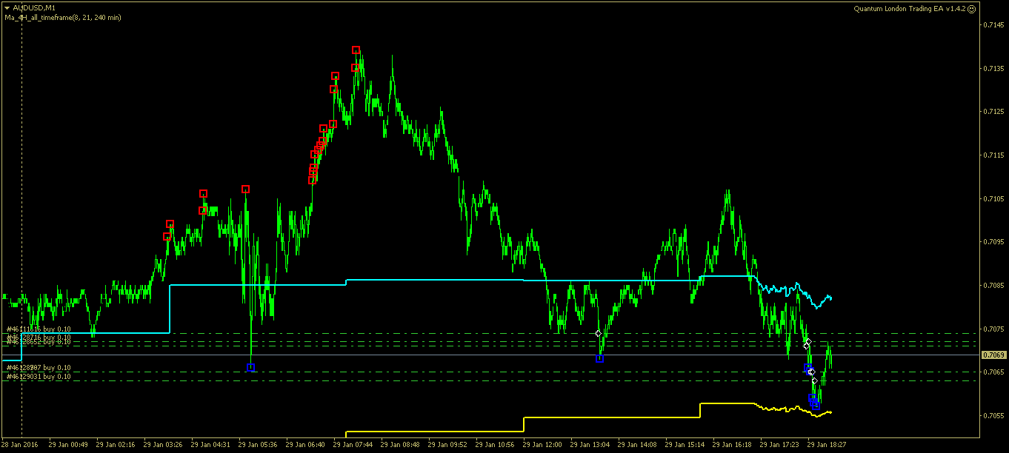Click the smiley face EA status icon
The width and height of the screenshot is (1009, 453).
972,8
